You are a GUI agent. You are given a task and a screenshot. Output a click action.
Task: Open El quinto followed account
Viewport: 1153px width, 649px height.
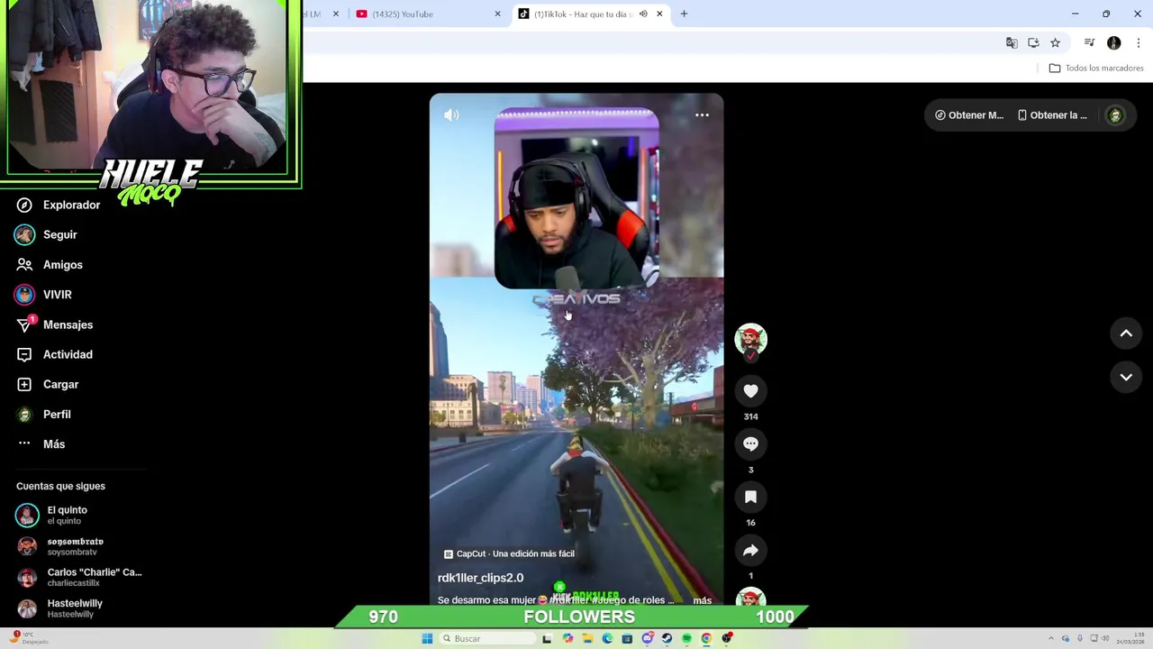pyautogui.click(x=52, y=515)
